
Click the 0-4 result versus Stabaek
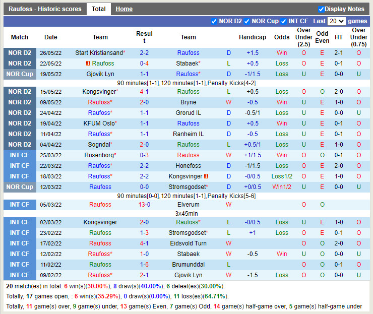144,64
